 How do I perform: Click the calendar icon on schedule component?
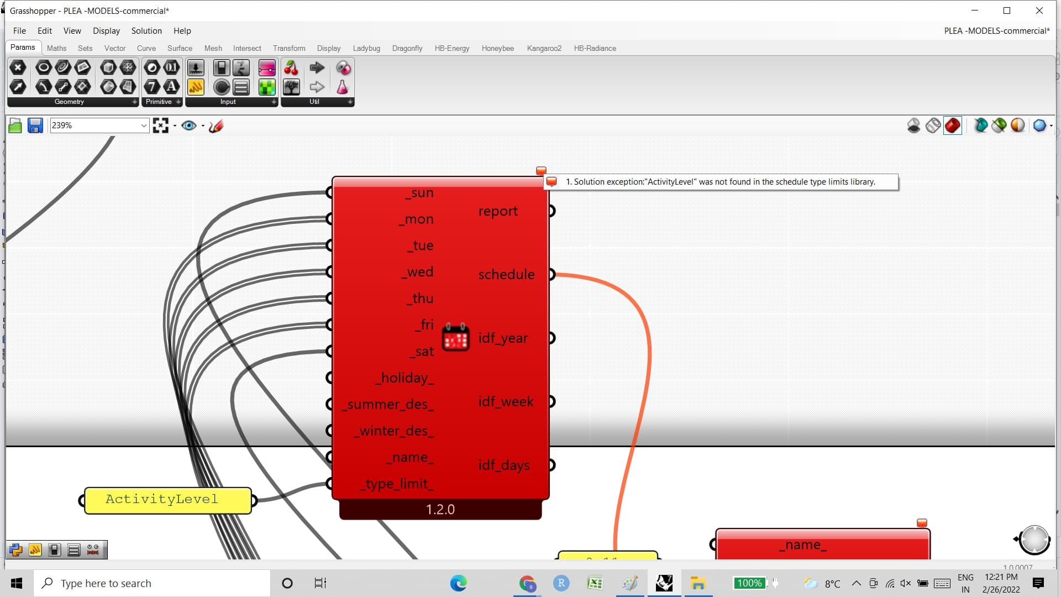456,337
